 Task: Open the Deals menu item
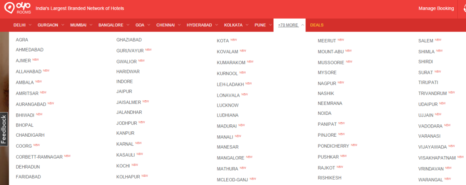coord(317,25)
